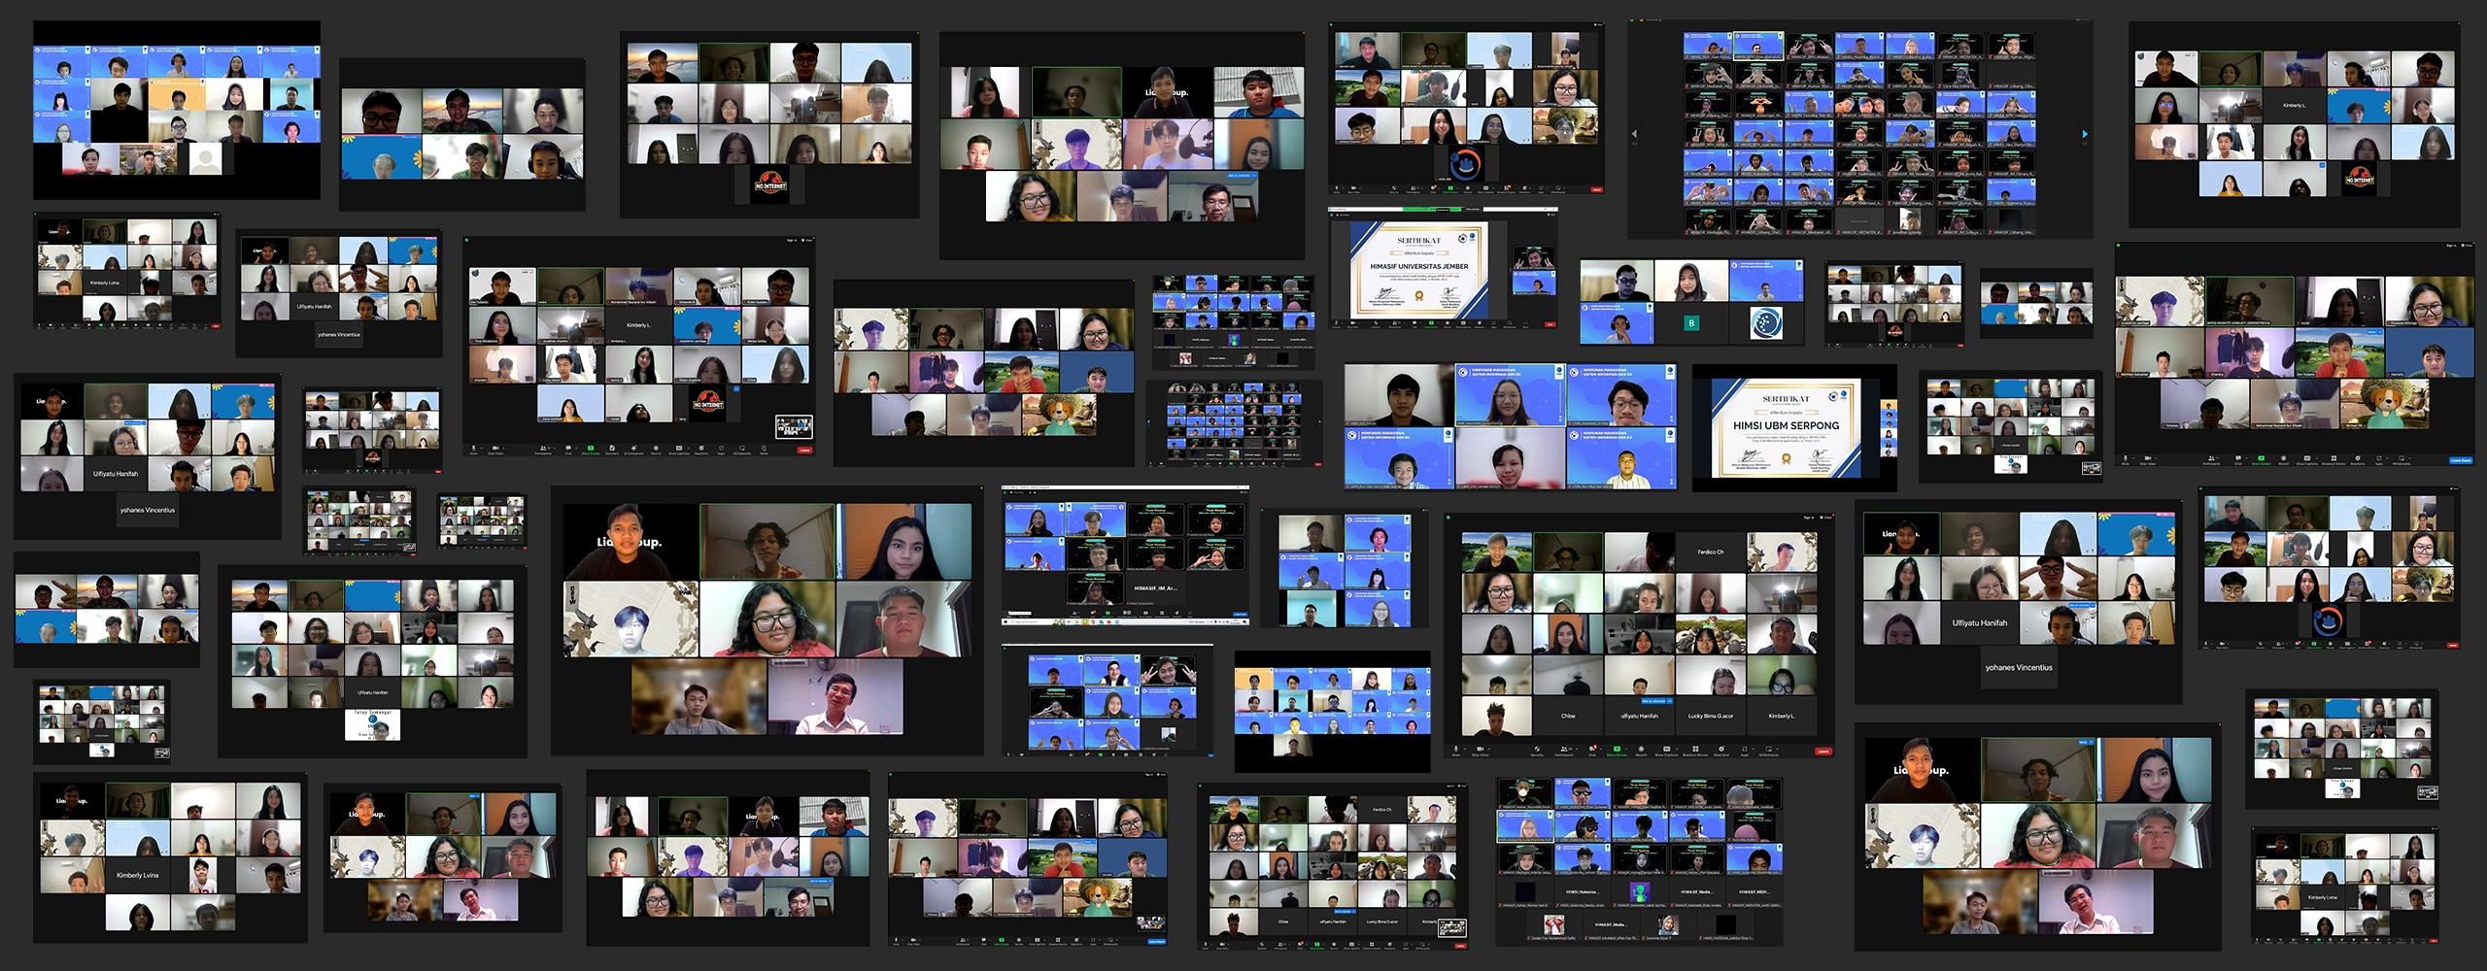Open Chat panel in larger Ferdico Ch meeting
Image resolution: width=2487 pixels, height=971 pixels.
click(x=1591, y=750)
